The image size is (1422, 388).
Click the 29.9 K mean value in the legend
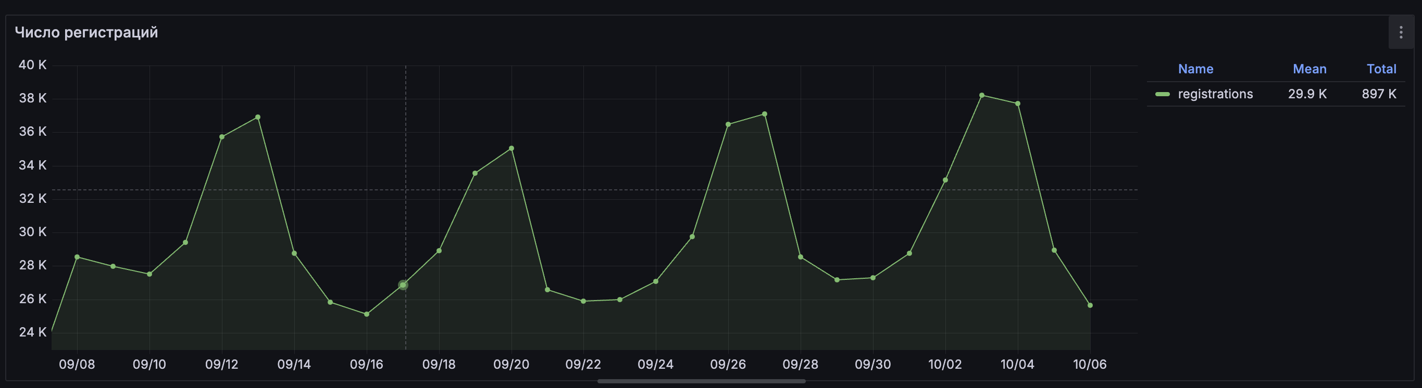point(1307,94)
